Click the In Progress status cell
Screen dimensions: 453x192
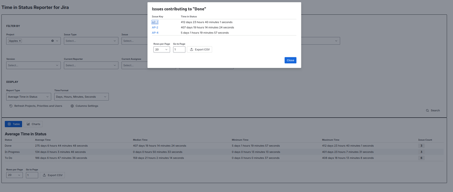pos(12,152)
